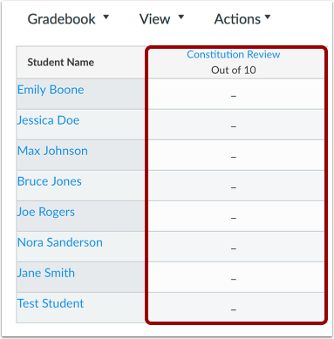Open Bruce Jones's student link
The image size is (334, 339).
[50, 181]
